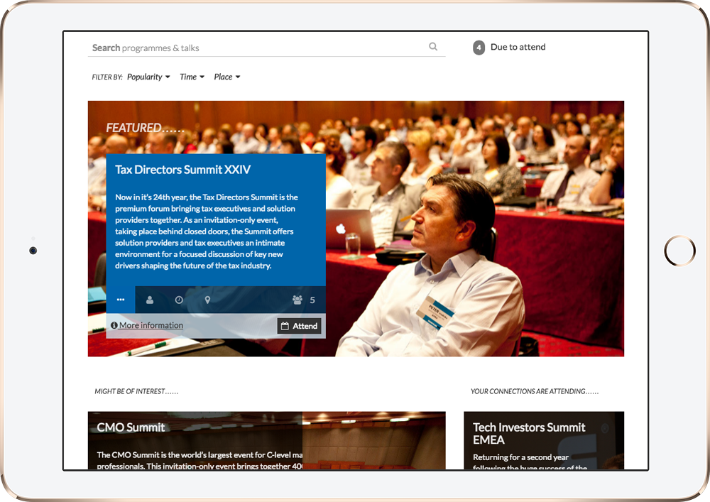Screen dimensions: 710x502
Task: Click the attendees group icon
Action: 297,300
